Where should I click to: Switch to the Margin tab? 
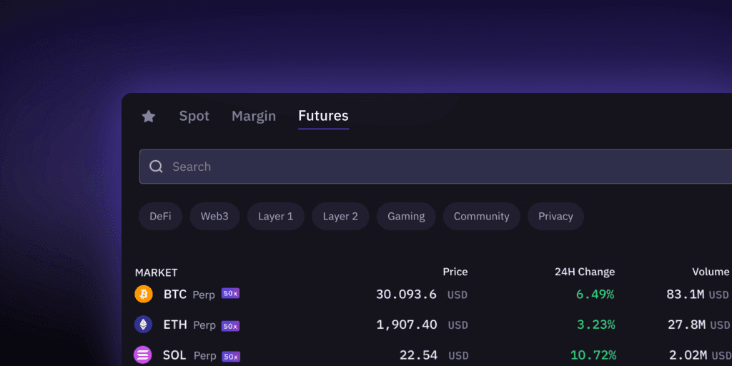point(254,117)
